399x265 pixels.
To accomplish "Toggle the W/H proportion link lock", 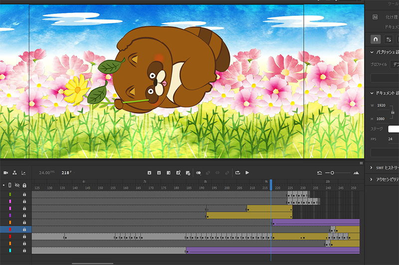I will click(393, 113).
